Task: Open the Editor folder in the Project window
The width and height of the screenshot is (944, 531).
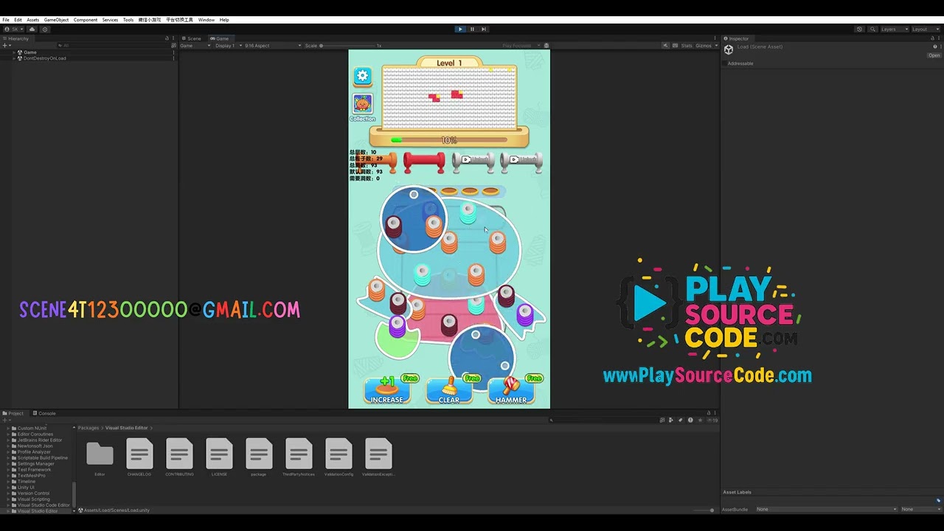Action: (100, 457)
